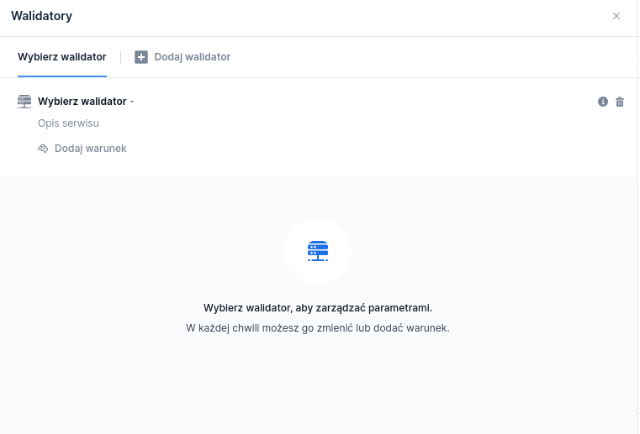
Task: Delete the validator with the trash icon
Action: pyautogui.click(x=620, y=102)
